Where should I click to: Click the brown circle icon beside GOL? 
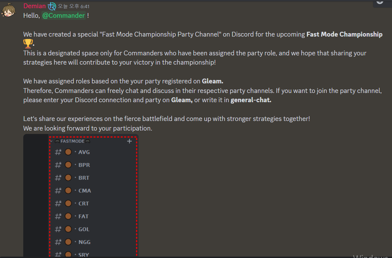pos(68,229)
